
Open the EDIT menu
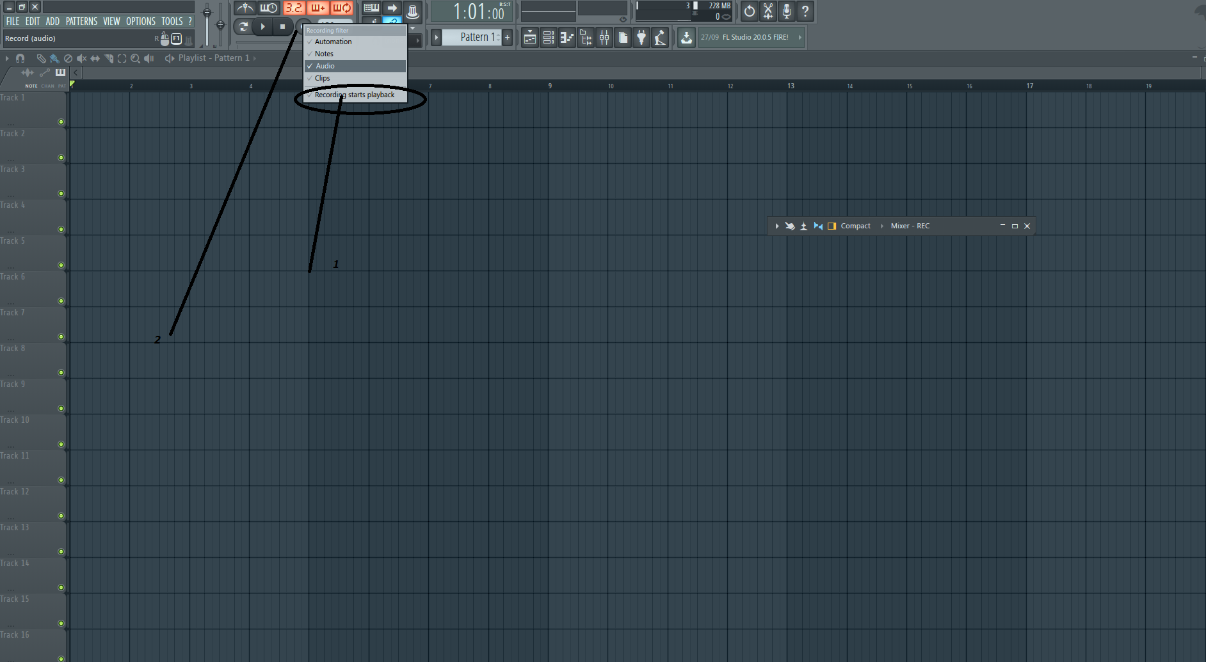coord(33,21)
